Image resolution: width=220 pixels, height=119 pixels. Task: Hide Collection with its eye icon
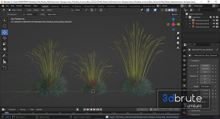pyautogui.click(x=214, y=17)
